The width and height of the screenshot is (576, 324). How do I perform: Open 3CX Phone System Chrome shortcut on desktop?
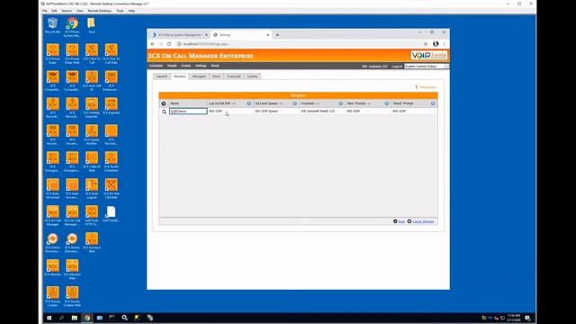72,27
